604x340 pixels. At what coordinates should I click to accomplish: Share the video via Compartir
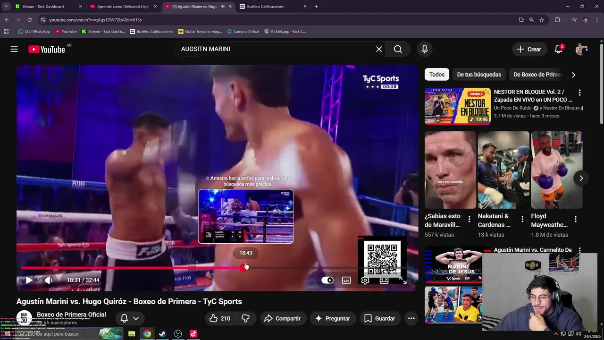(x=282, y=318)
